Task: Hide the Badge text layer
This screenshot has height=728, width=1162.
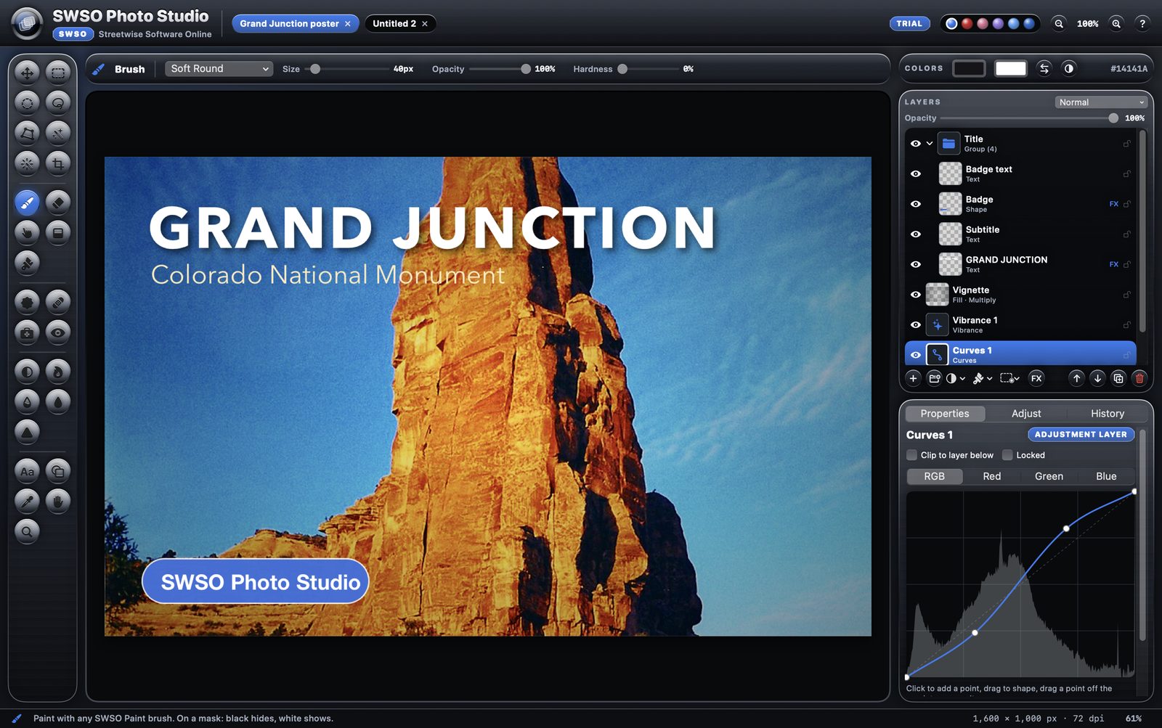Action: [x=916, y=173]
